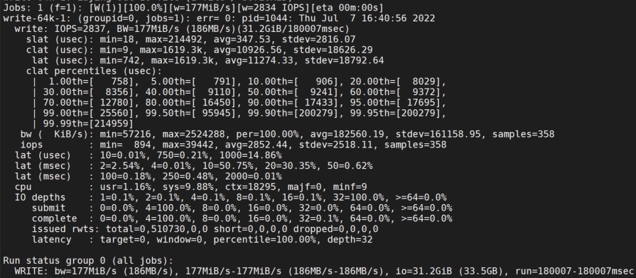Click the pid=1044 text in job header
636x278 pixels.
tap(287, 18)
